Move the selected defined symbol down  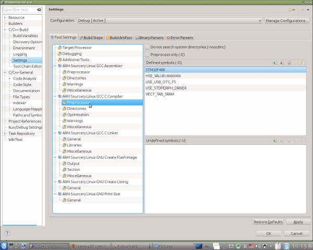point(303,63)
